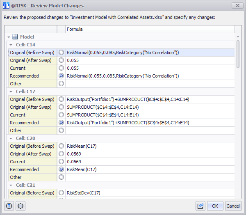Collapse the Model tree node
Viewport: 246px width, 215px height.
[x=9, y=37]
